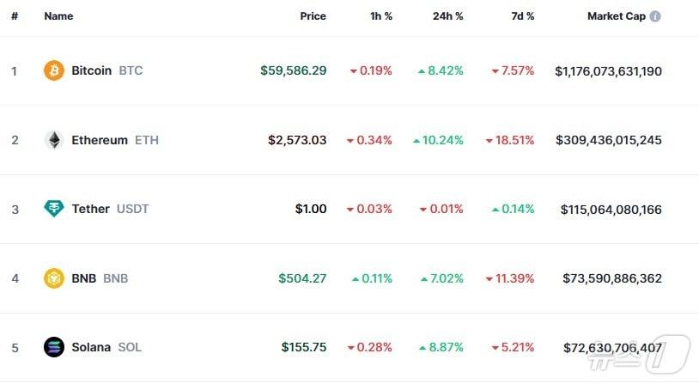
Task: Sort by the 1h % column
Action: pyautogui.click(x=379, y=16)
